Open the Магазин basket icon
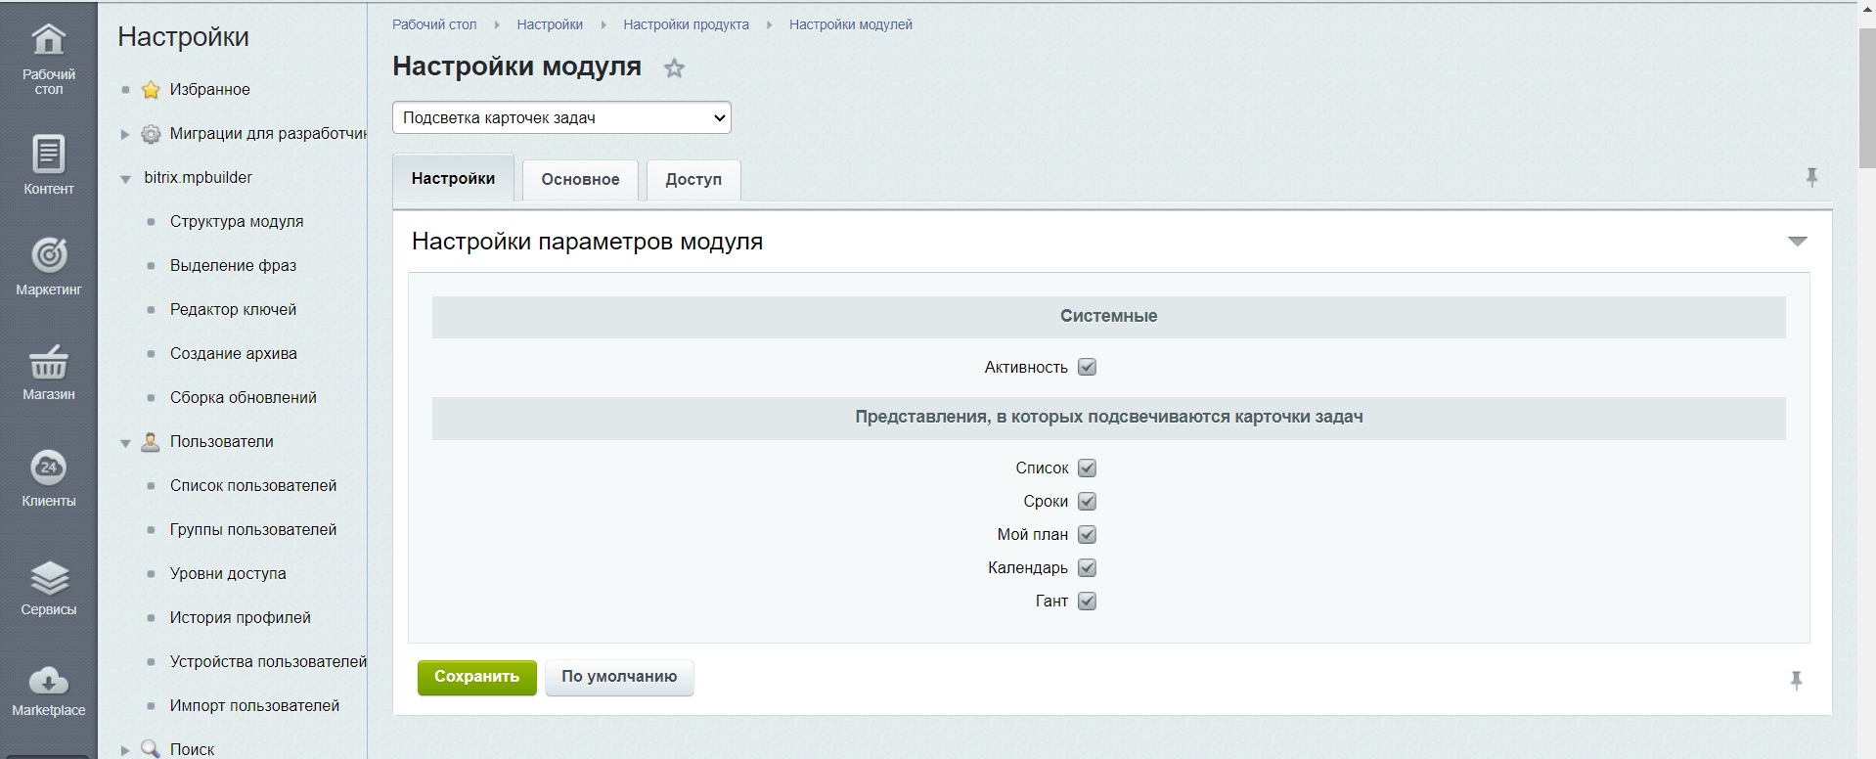Image resolution: width=1876 pixels, height=759 pixels. tap(48, 362)
